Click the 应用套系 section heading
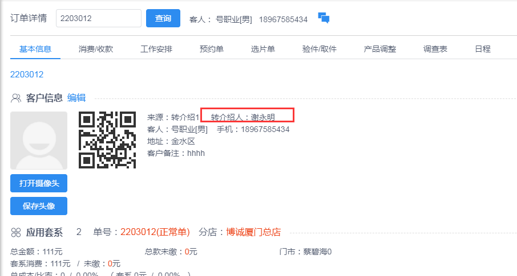The height and width of the screenshot is (276, 517). (45, 233)
